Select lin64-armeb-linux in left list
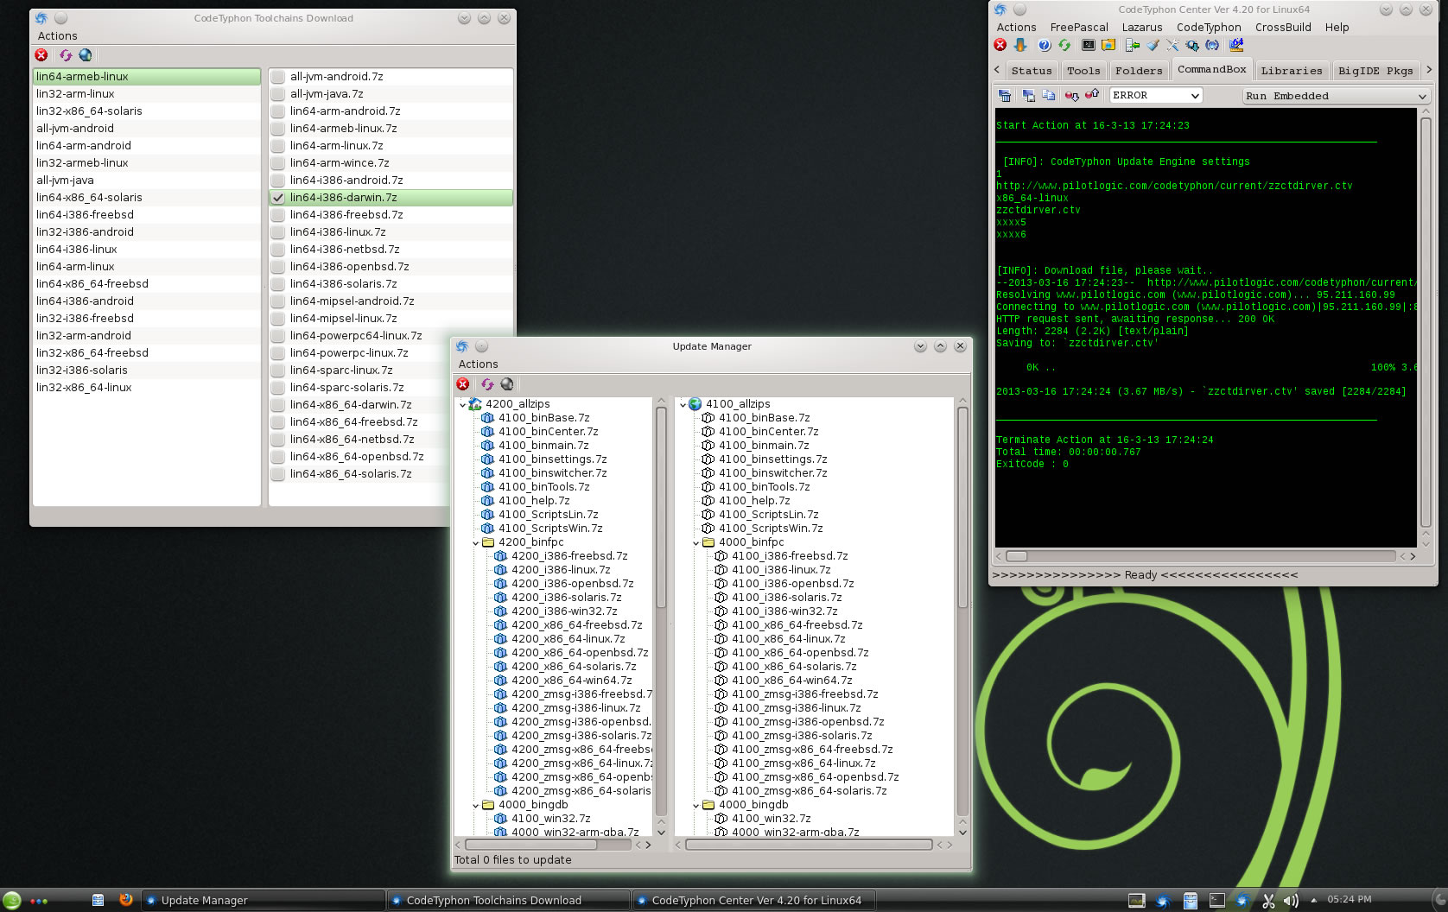The width and height of the screenshot is (1448, 912). pos(146,77)
